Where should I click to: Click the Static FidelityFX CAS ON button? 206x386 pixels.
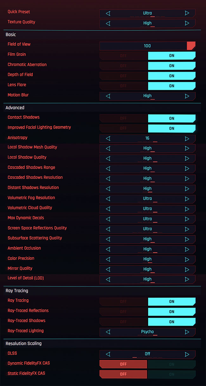[x=171, y=374]
